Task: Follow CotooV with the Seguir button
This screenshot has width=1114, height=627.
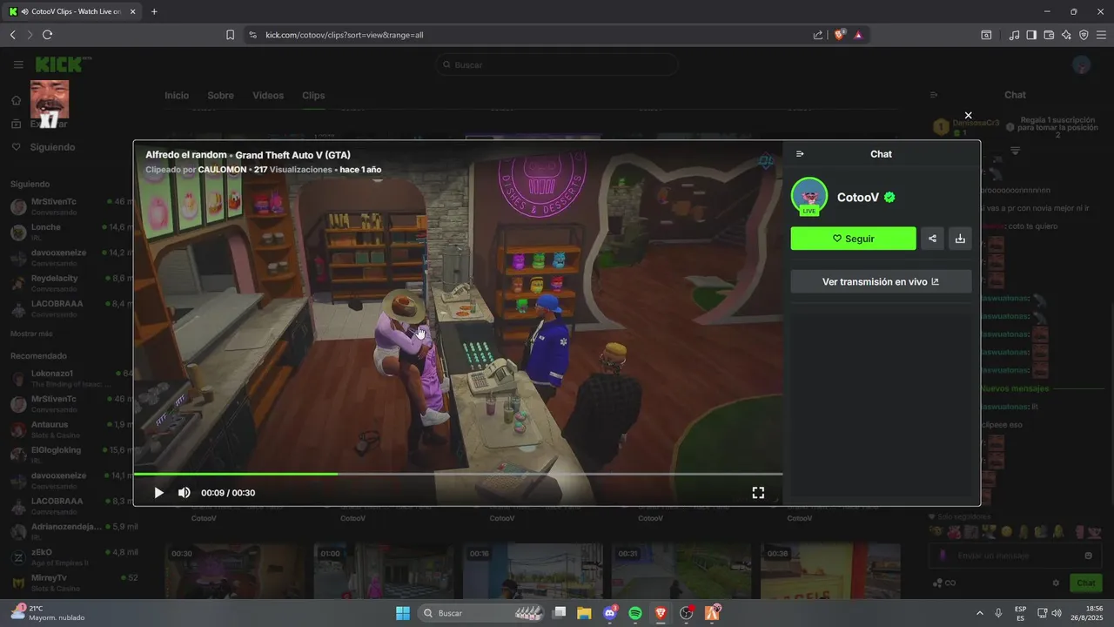Action: pyautogui.click(x=853, y=239)
